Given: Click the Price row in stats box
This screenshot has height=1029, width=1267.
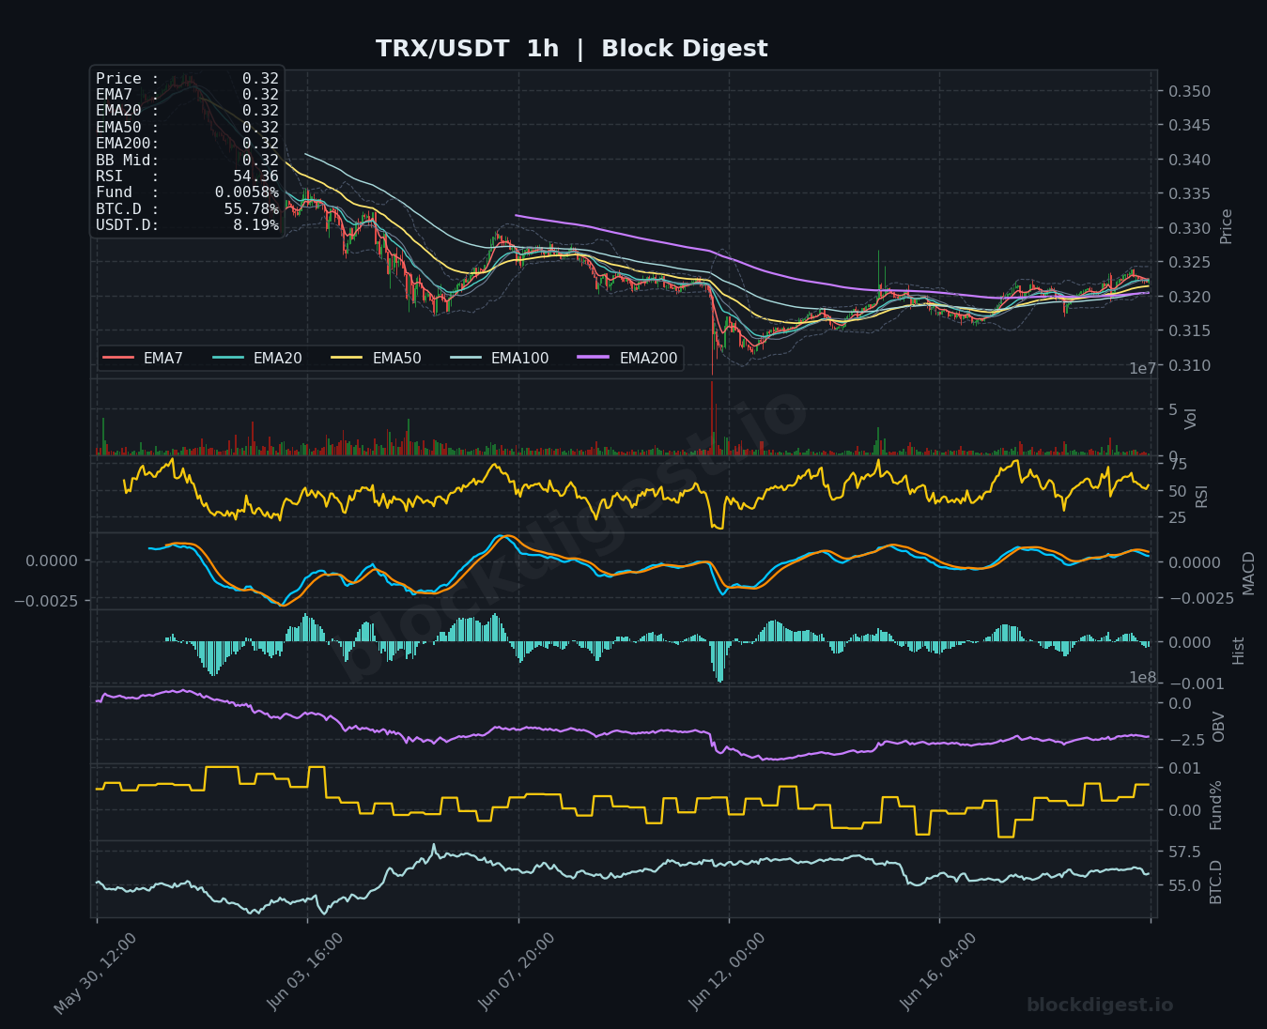Looking at the screenshot, I should click(187, 79).
